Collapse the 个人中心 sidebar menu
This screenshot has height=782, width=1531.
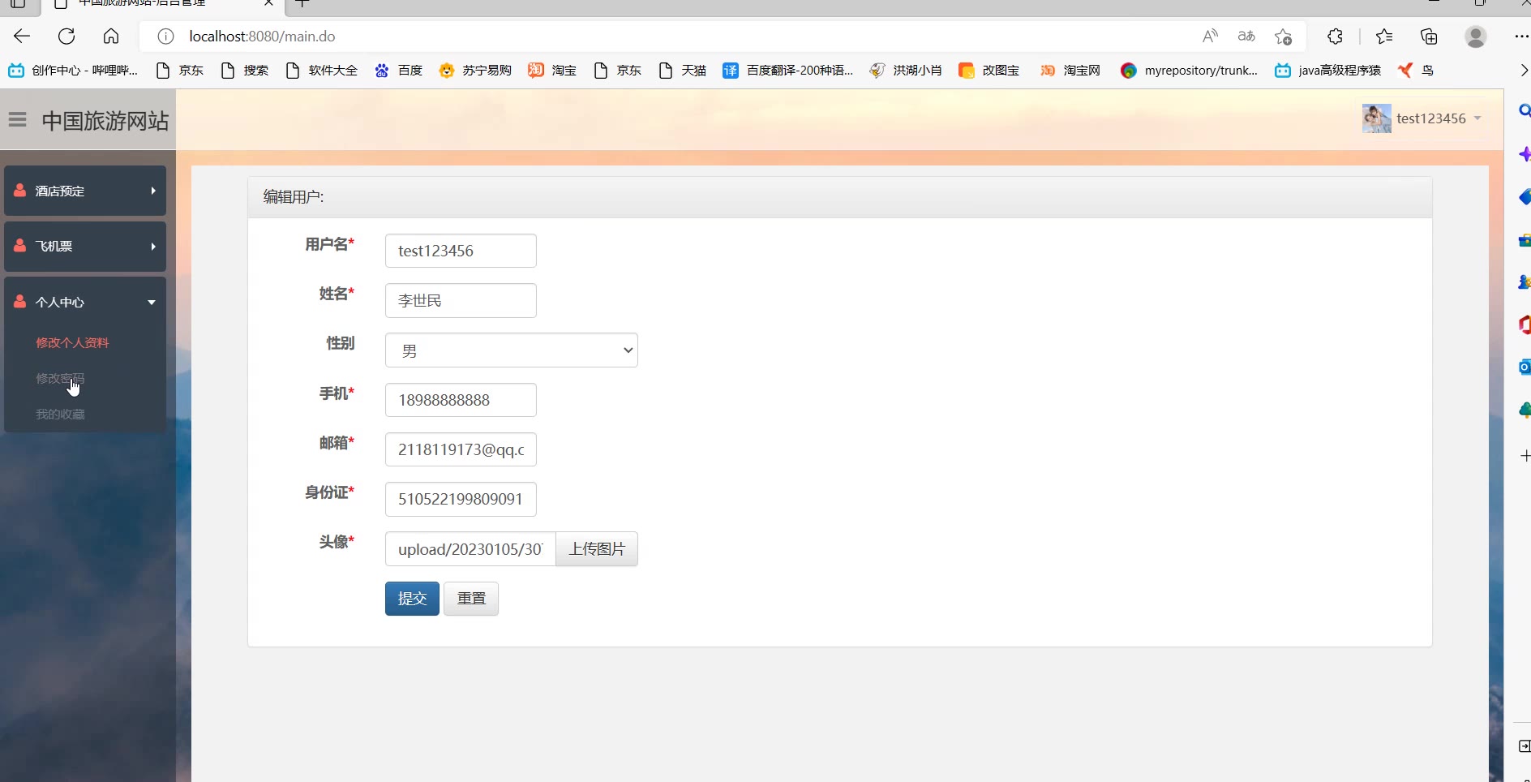[x=85, y=302]
